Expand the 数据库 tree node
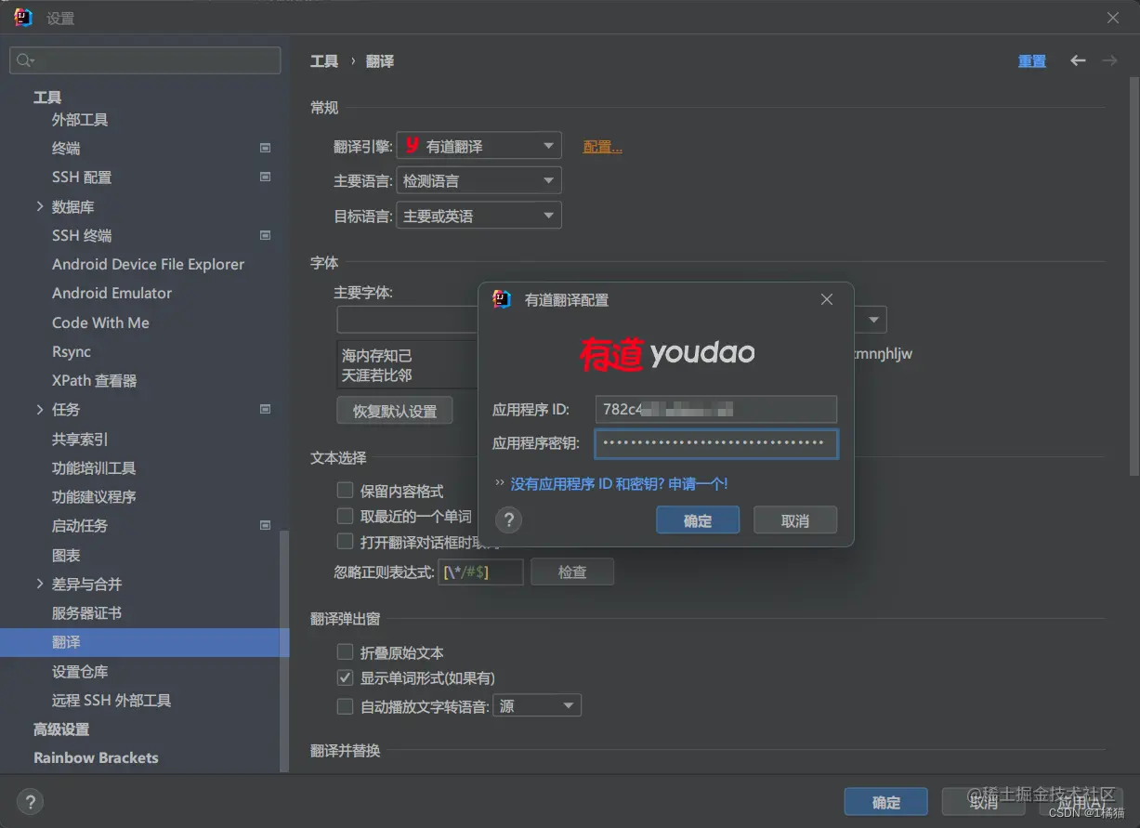The height and width of the screenshot is (828, 1140). click(x=39, y=205)
